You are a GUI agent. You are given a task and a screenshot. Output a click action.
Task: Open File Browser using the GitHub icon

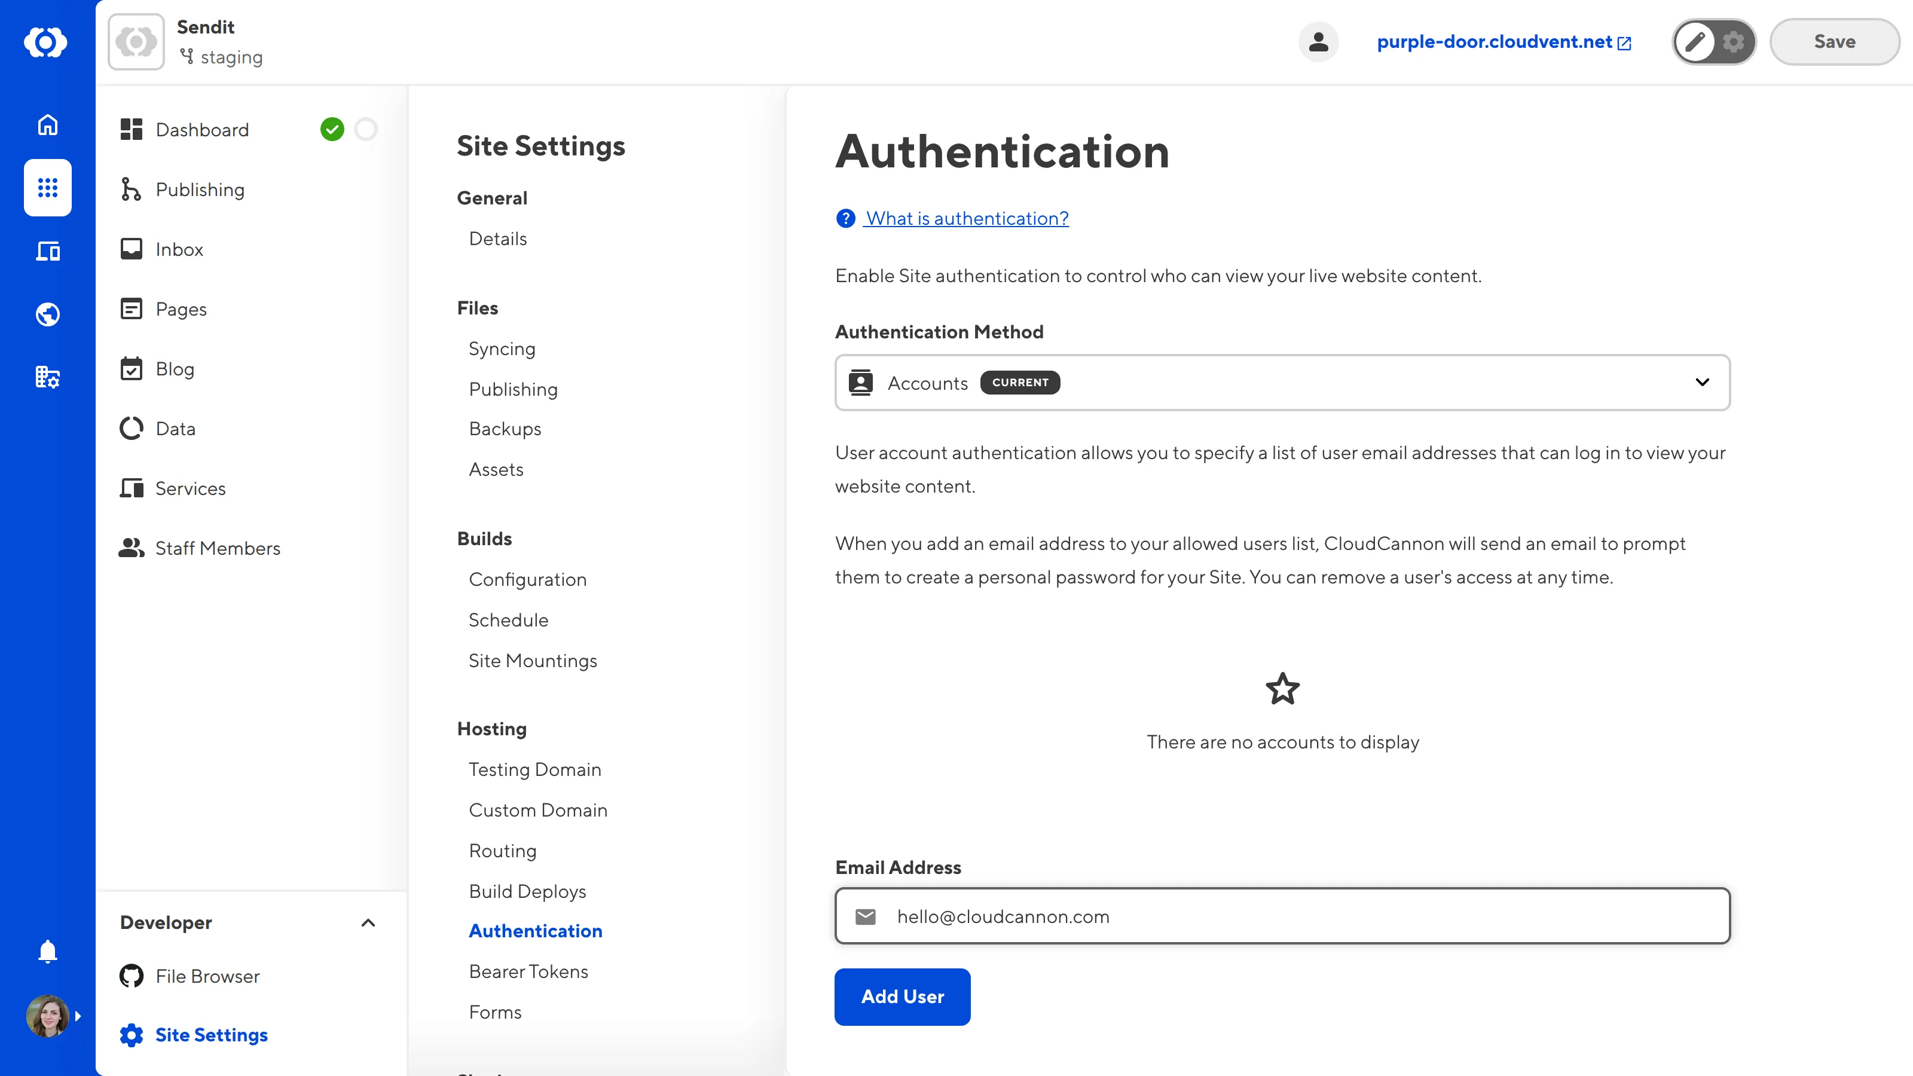(x=132, y=976)
